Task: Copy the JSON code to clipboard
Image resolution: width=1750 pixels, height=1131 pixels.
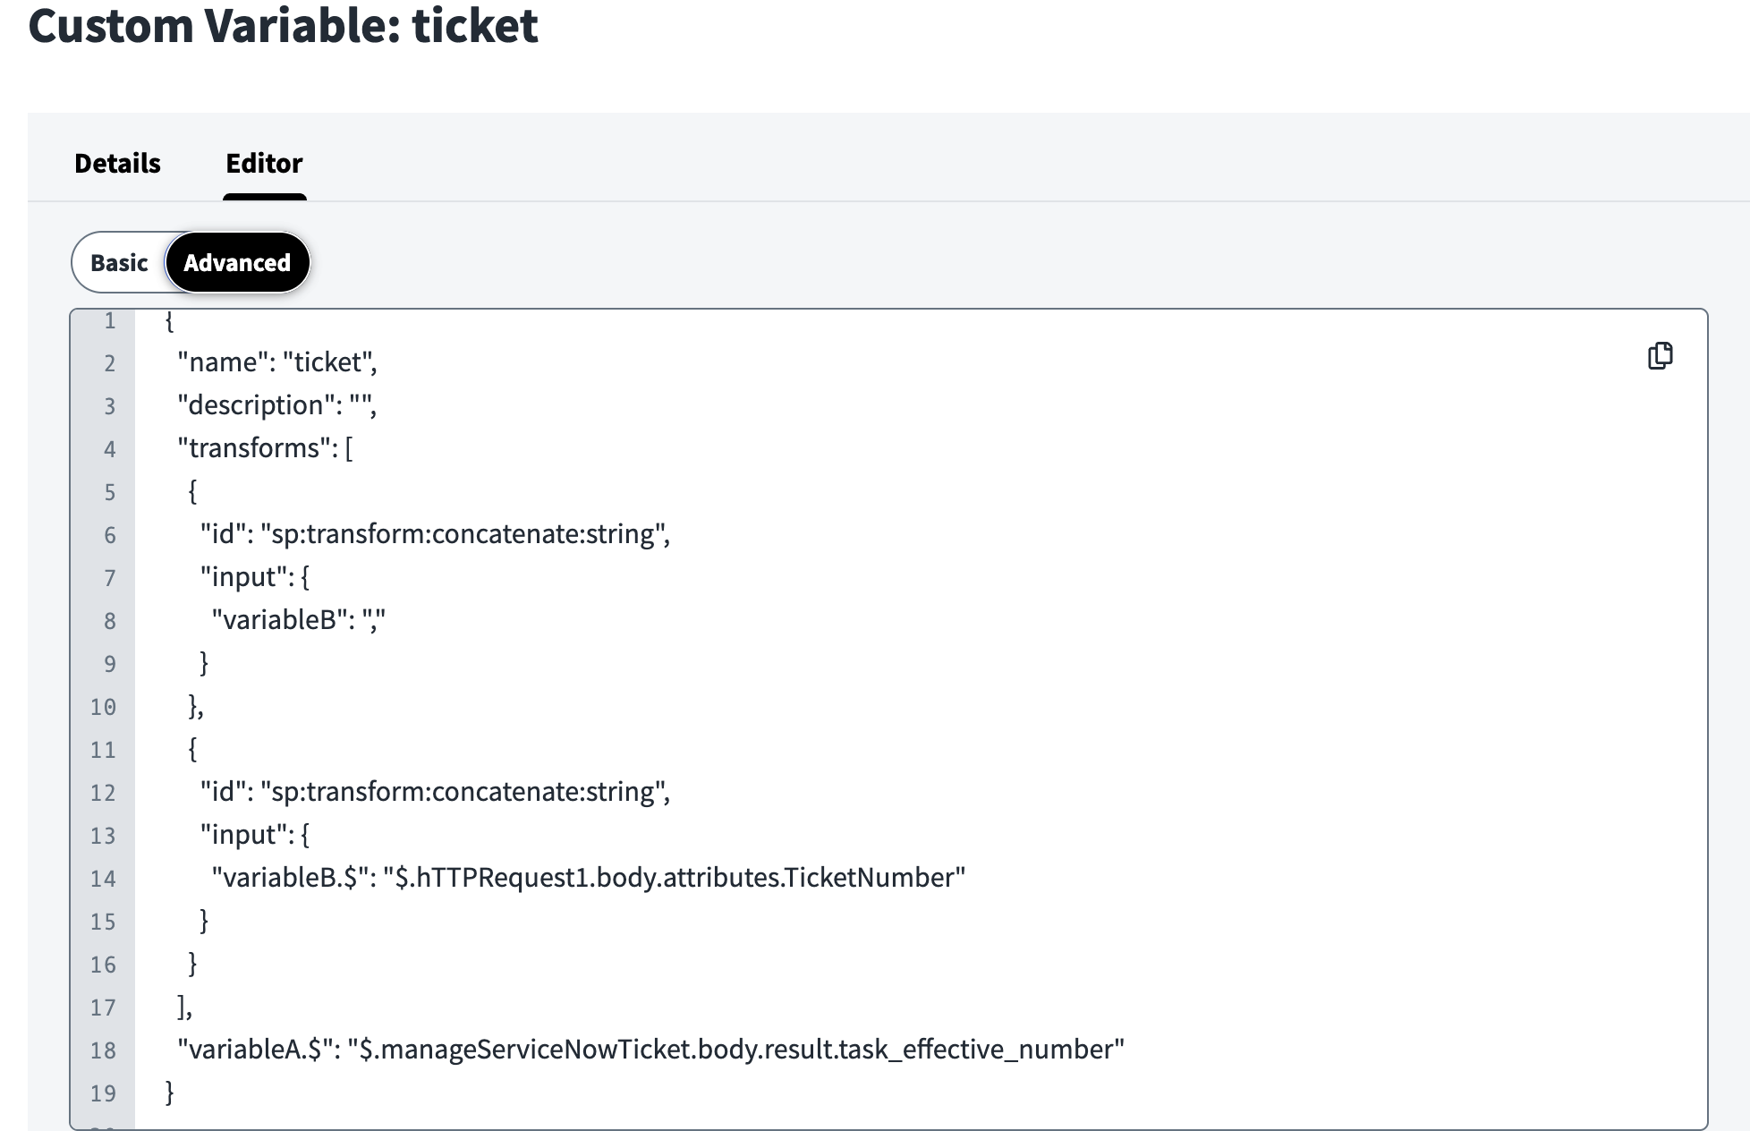Action: tap(1660, 355)
